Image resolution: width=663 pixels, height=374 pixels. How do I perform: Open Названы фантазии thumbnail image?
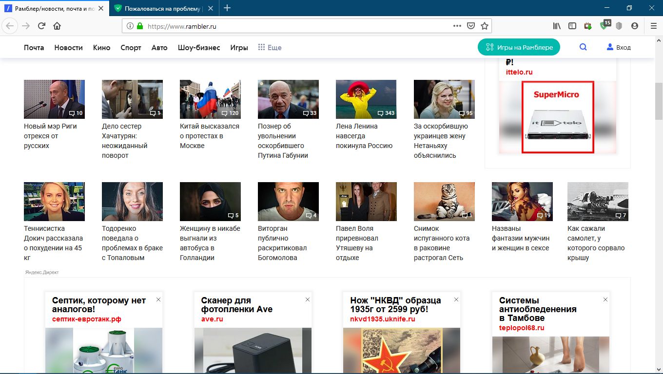point(522,202)
